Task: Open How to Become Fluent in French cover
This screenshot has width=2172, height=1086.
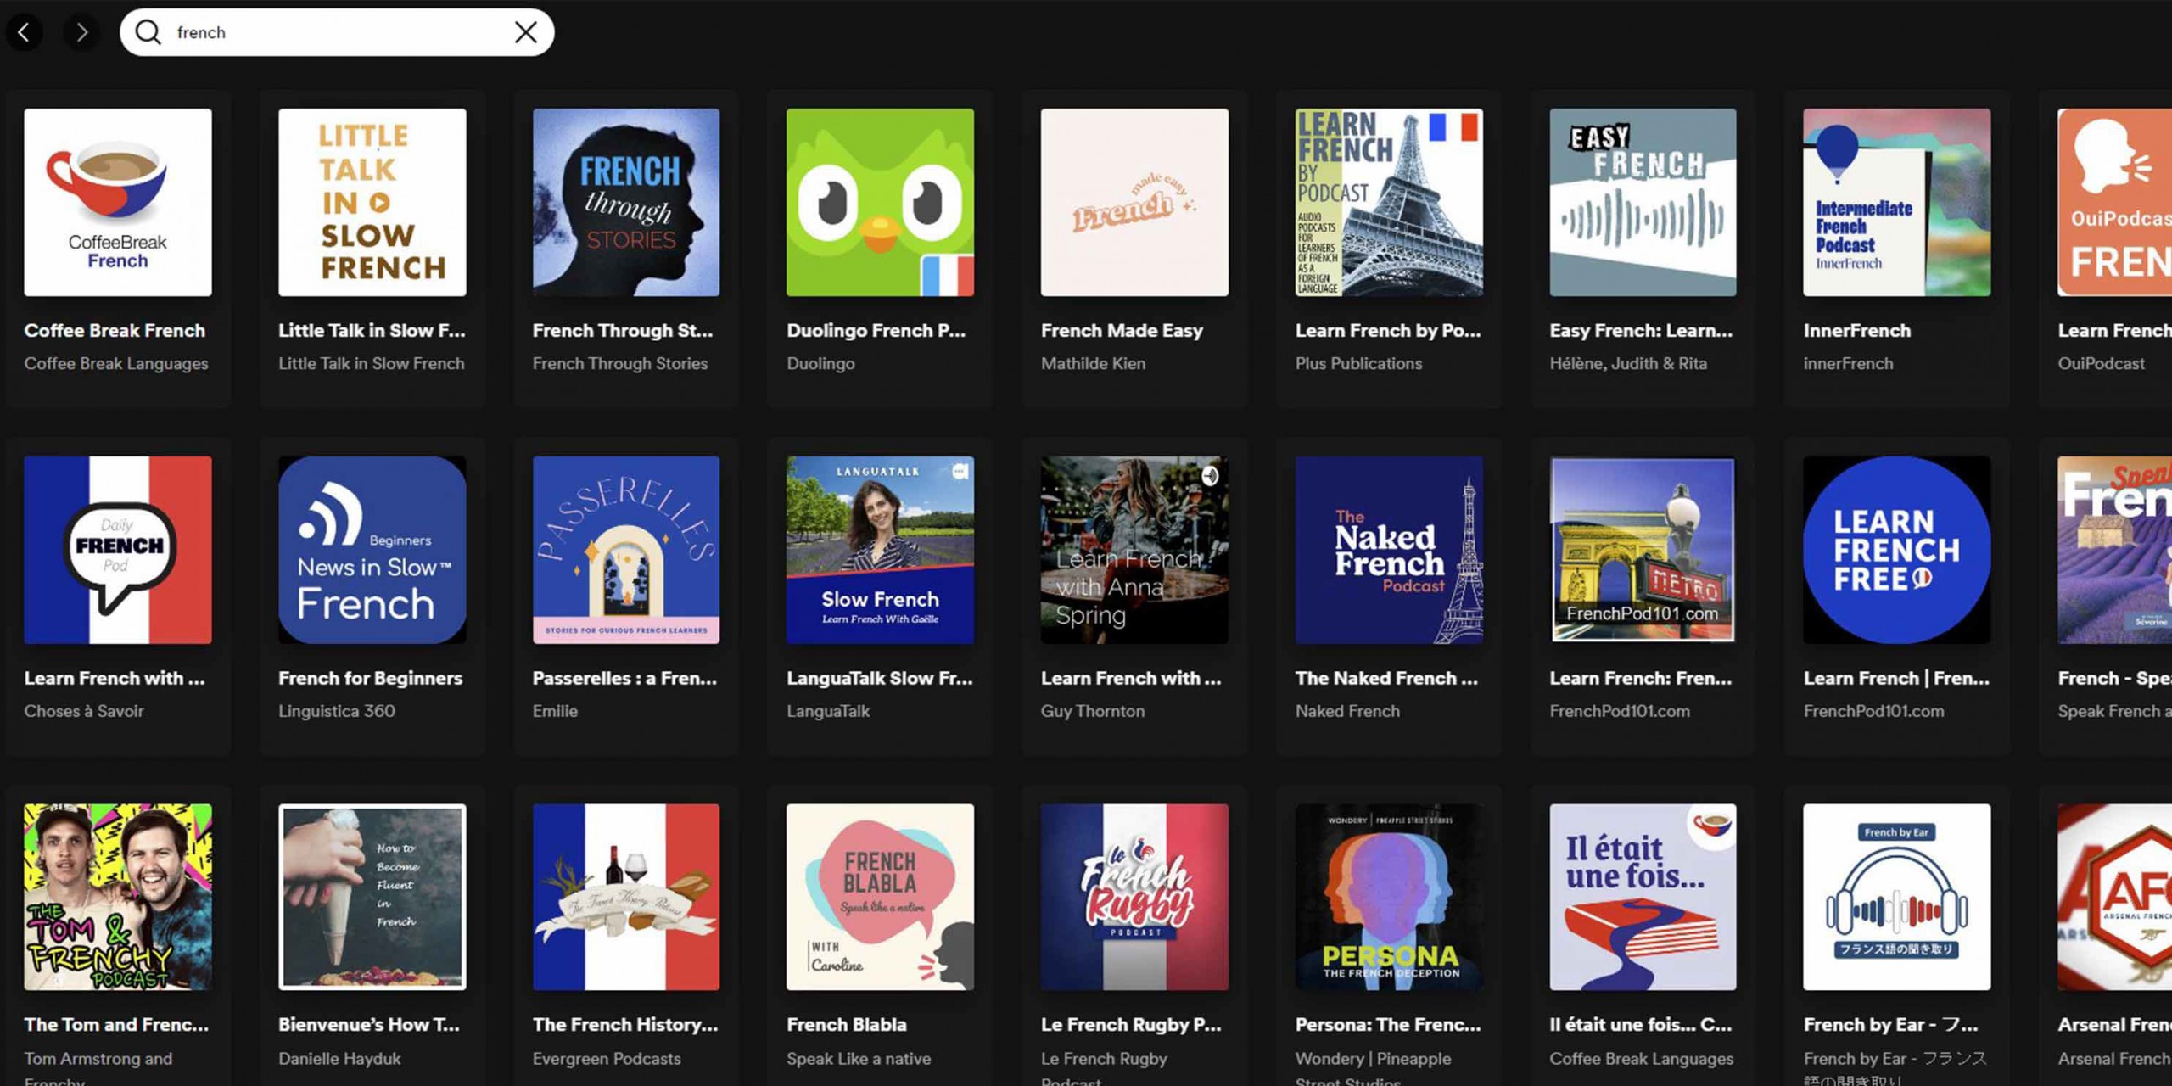Action: [x=372, y=897]
